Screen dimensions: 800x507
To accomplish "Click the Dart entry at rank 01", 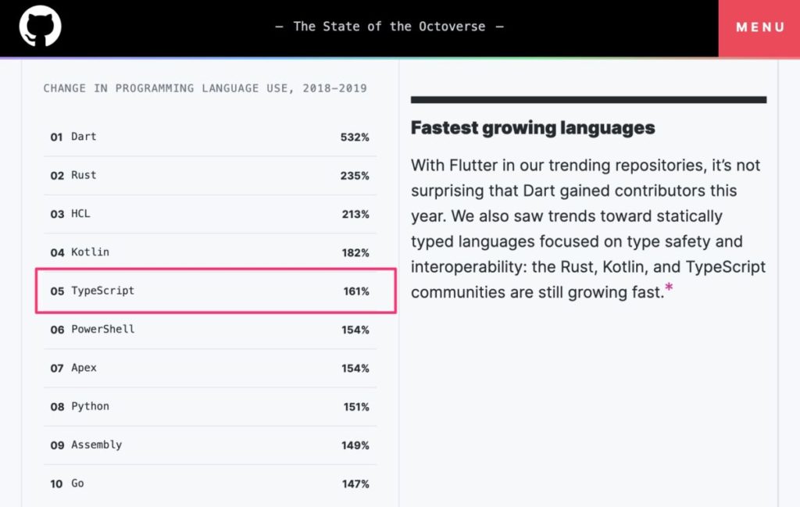I will 81,137.
